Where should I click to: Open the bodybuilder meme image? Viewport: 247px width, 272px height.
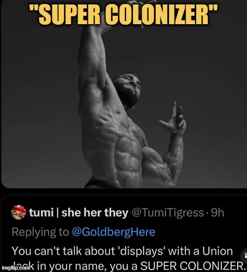(x=124, y=94)
